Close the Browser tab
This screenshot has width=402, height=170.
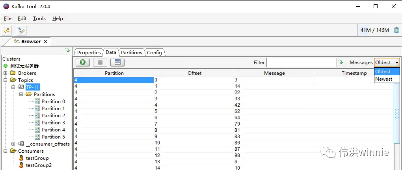[46, 41]
